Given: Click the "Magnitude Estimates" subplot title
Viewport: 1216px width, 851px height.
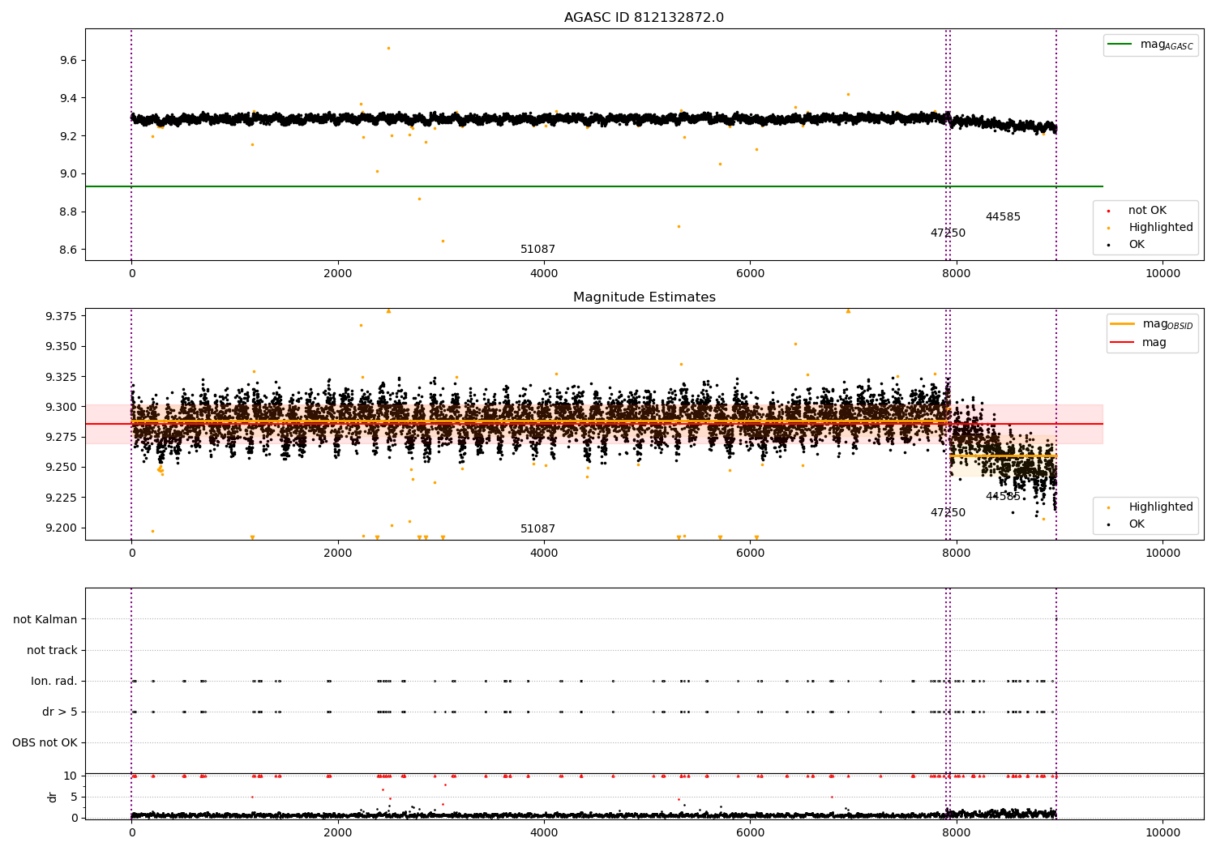Looking at the screenshot, I should point(644,297).
